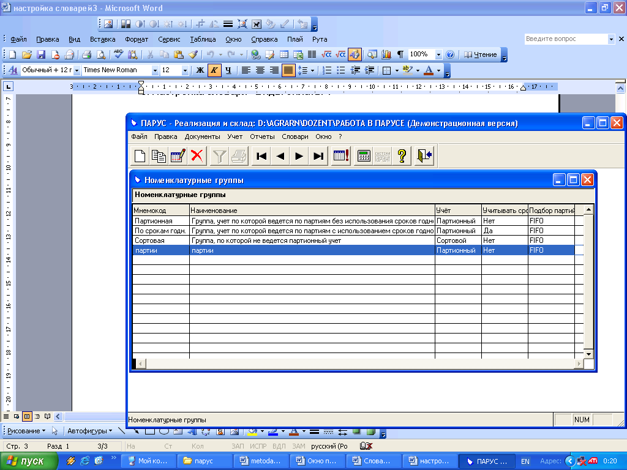Open PARUS Документы menu

coord(202,136)
